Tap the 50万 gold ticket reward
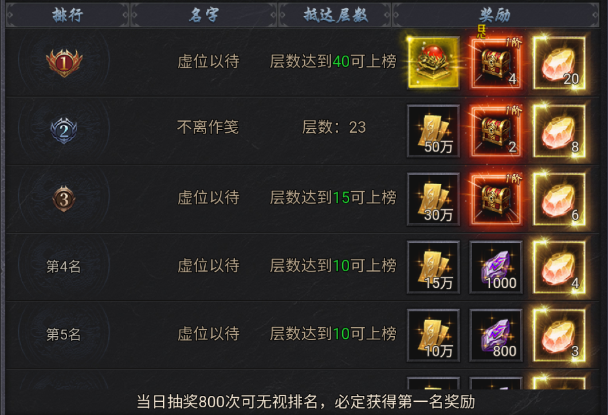Viewport: 608px width, 415px height. [434, 131]
